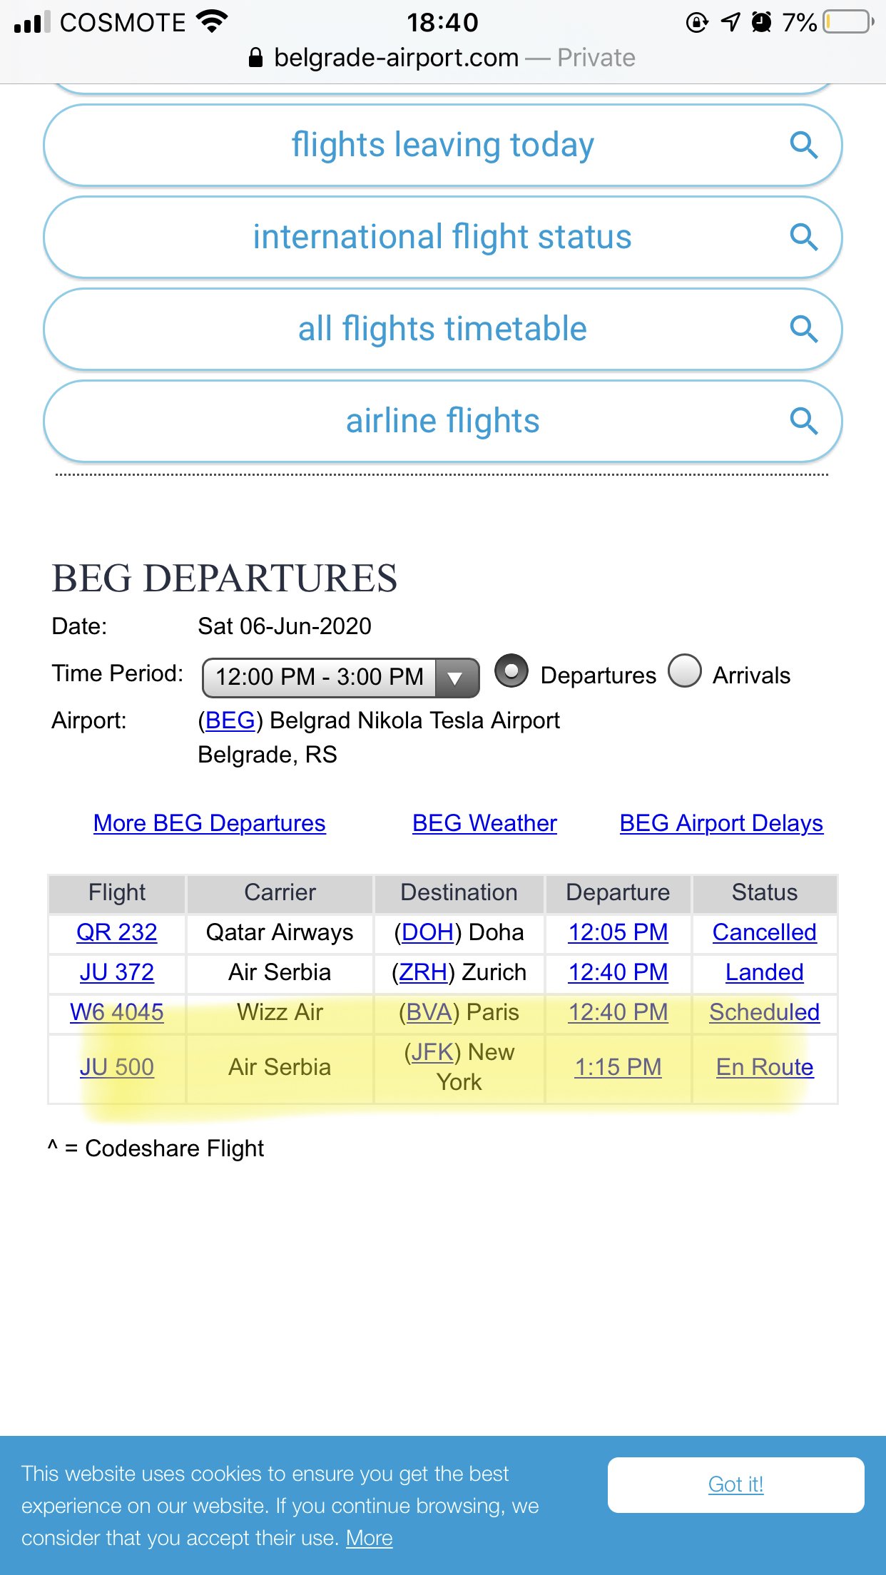The width and height of the screenshot is (886, 1575).
Task: Open BEG Airport Delays link
Action: [721, 823]
